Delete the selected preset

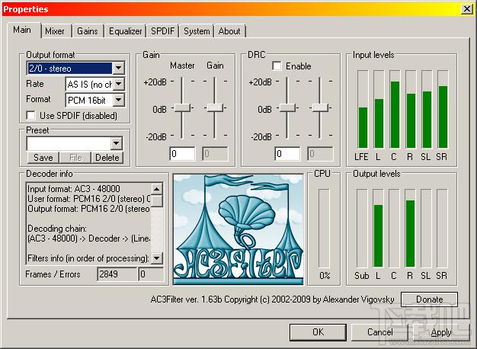pyautogui.click(x=107, y=158)
